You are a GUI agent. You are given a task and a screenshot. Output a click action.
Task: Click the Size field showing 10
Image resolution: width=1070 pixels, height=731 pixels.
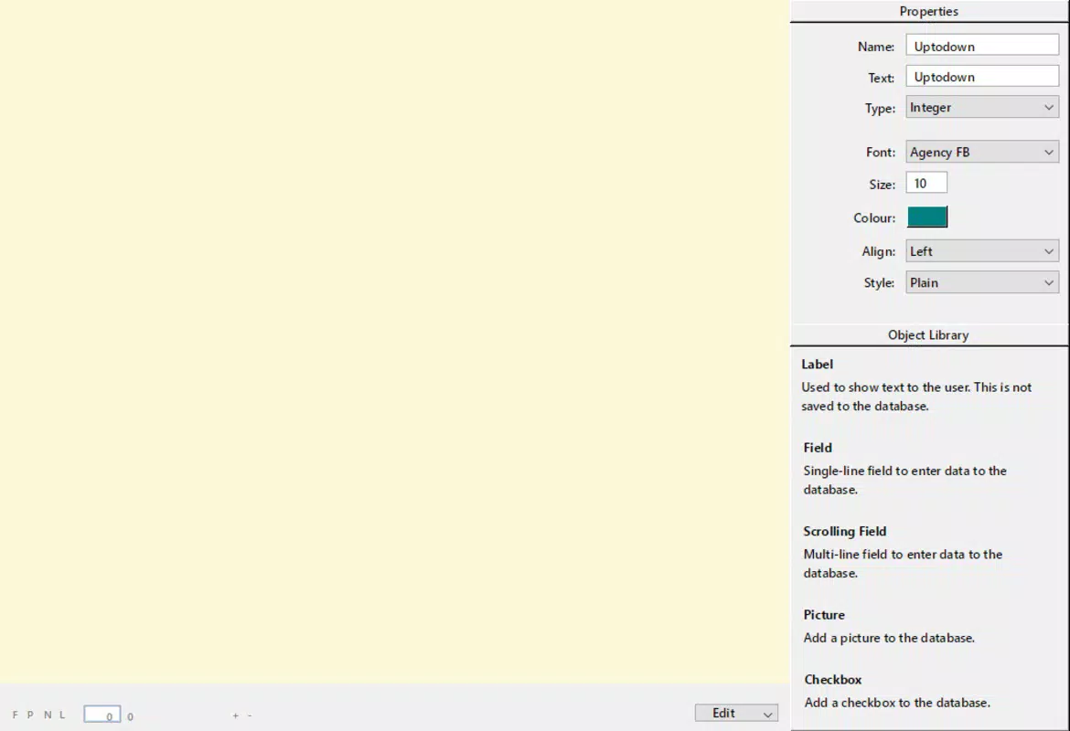point(926,183)
